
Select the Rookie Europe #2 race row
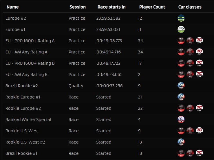pyautogui.click(x=23, y=108)
